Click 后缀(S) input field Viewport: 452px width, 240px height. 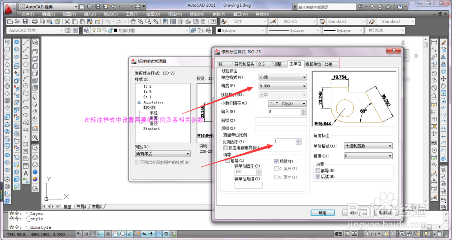(281, 128)
